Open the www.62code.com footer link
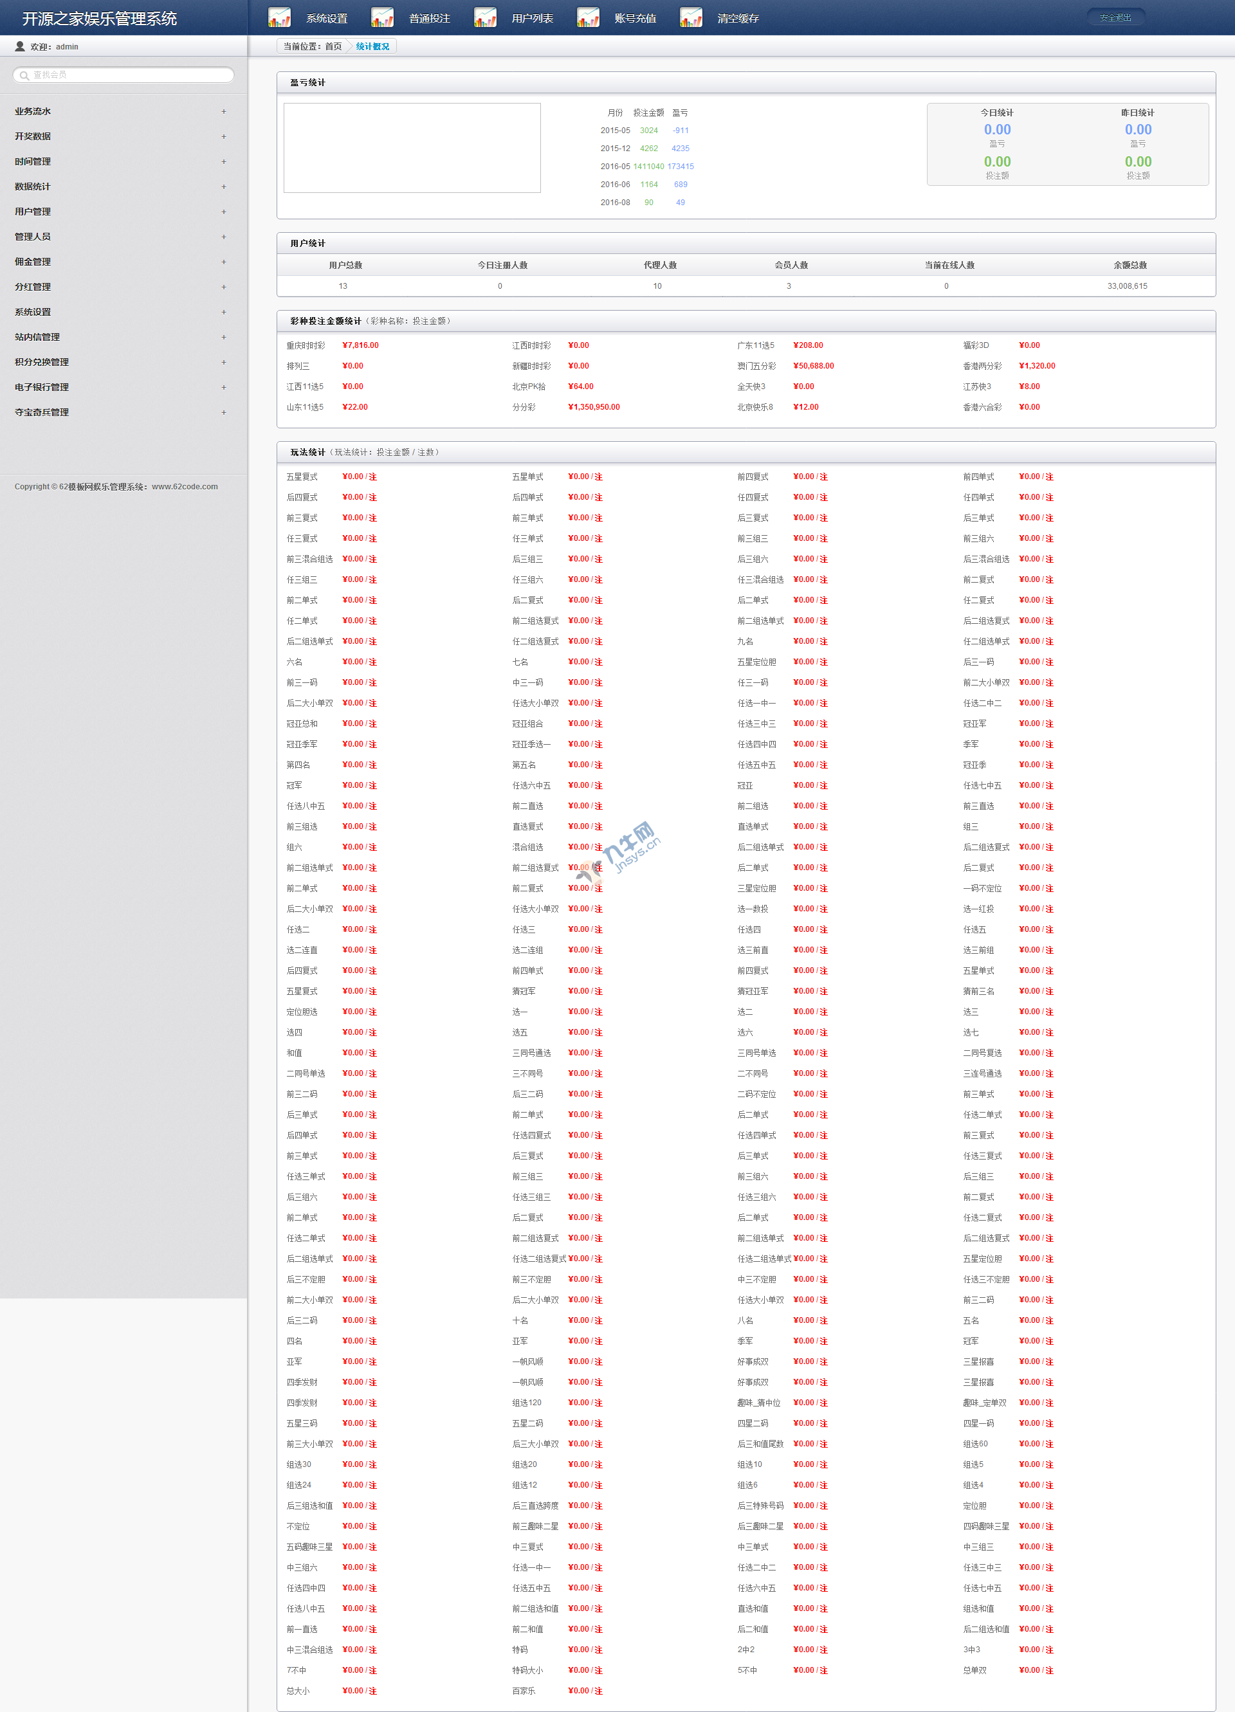Viewport: 1235px width, 1712px height. coord(185,487)
